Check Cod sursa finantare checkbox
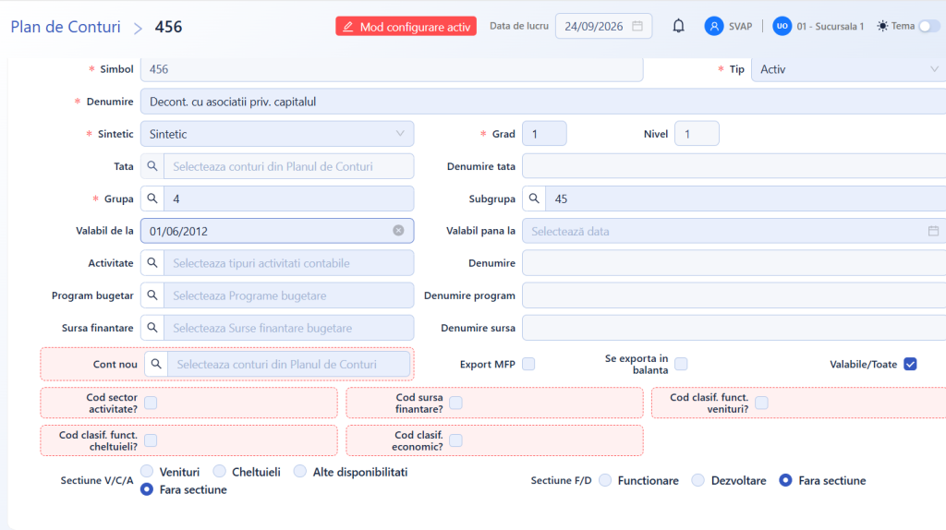This screenshot has width=946, height=530. click(456, 403)
